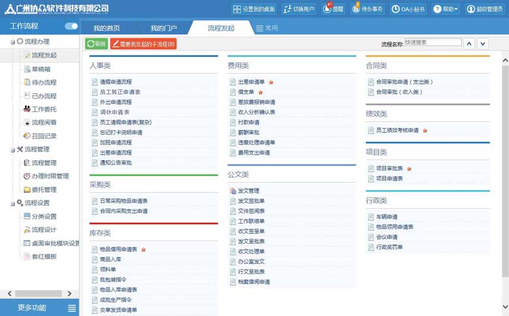
Task: Collapse the 流程设置 tree node
Action: point(12,204)
